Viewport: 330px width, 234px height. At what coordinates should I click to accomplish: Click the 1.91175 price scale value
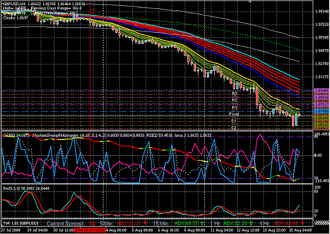322,77
